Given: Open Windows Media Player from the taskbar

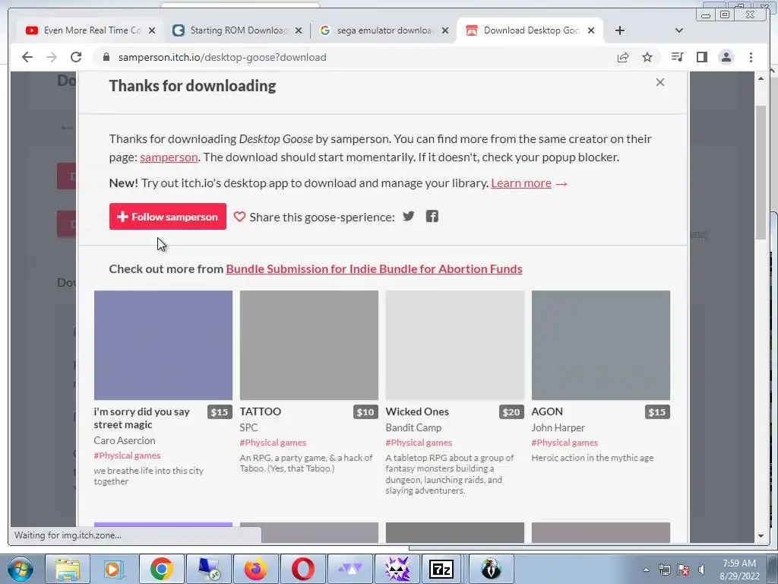Looking at the screenshot, I should [x=114, y=569].
